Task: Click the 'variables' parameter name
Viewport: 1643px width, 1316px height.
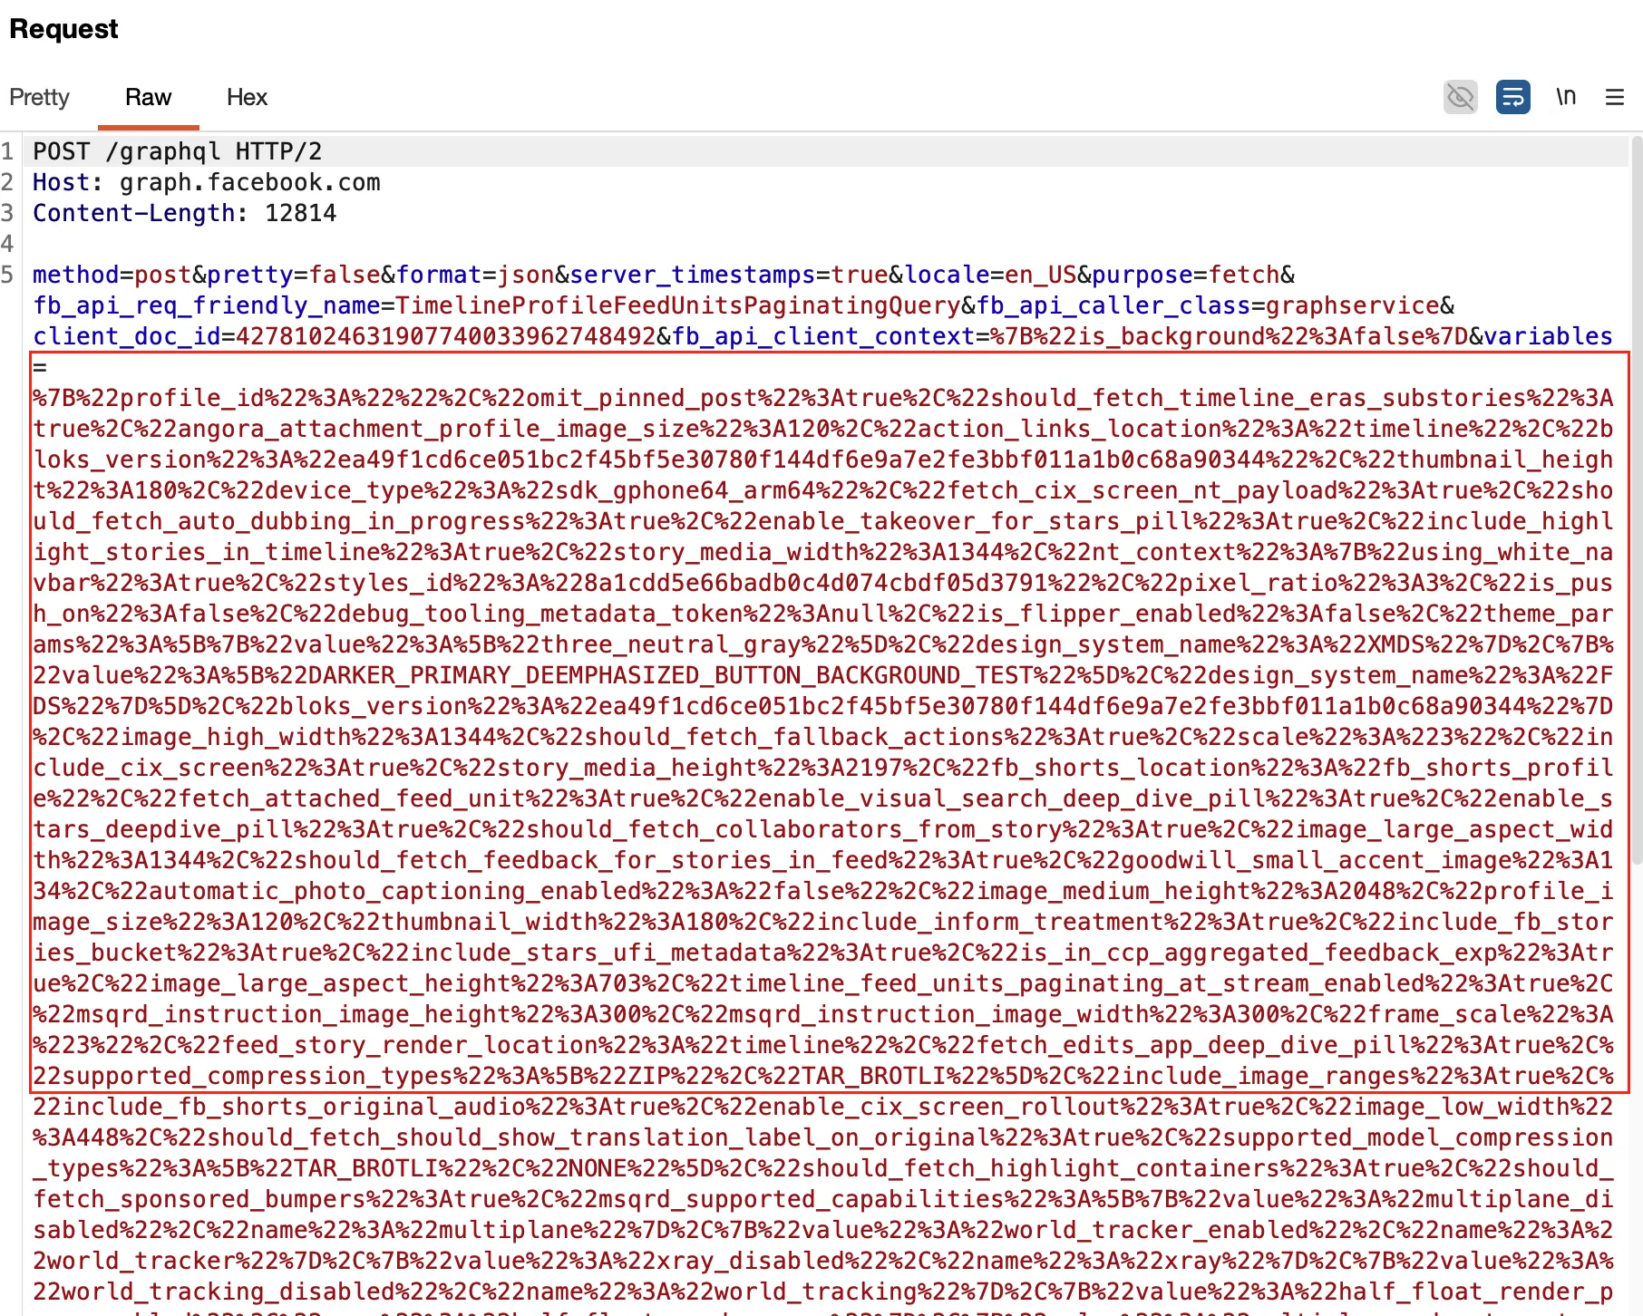Action: click(x=1549, y=336)
